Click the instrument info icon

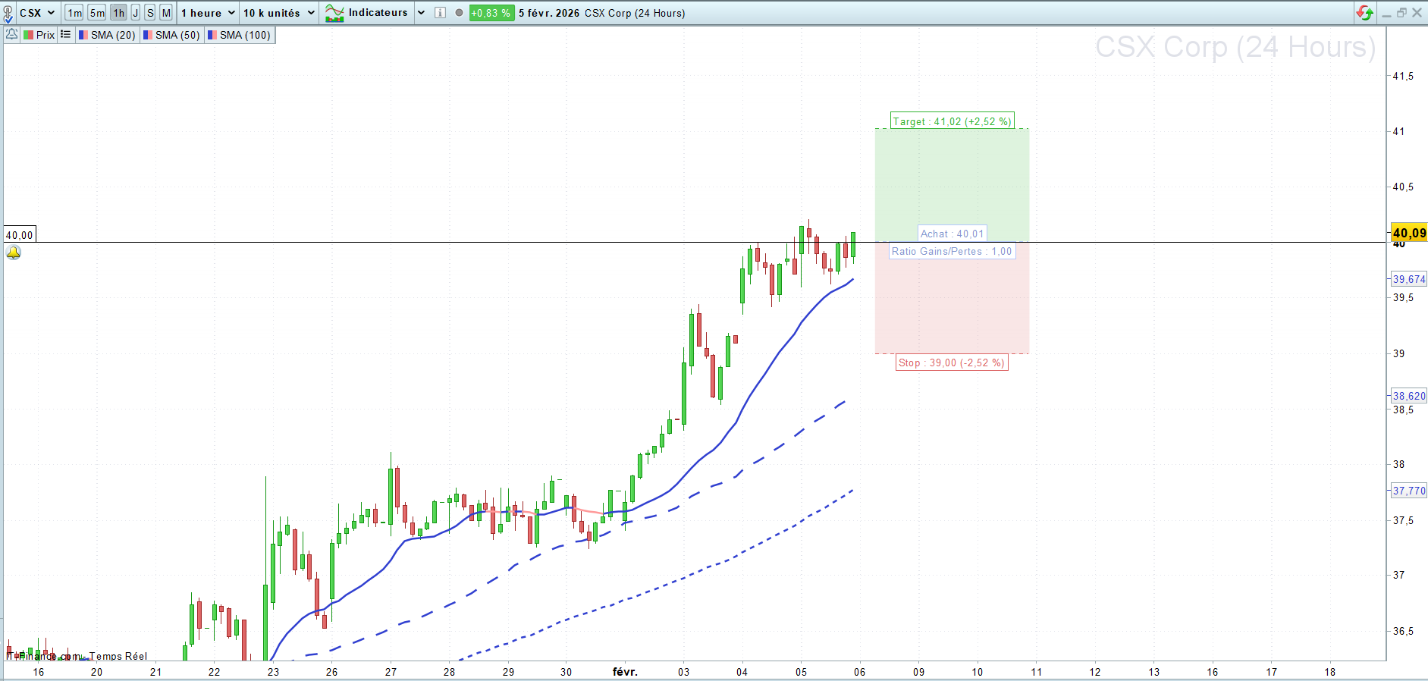click(x=440, y=13)
